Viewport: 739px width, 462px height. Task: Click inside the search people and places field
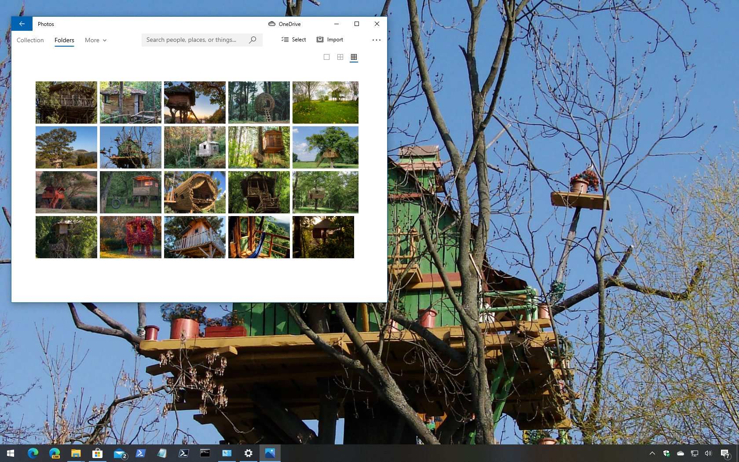click(194, 40)
